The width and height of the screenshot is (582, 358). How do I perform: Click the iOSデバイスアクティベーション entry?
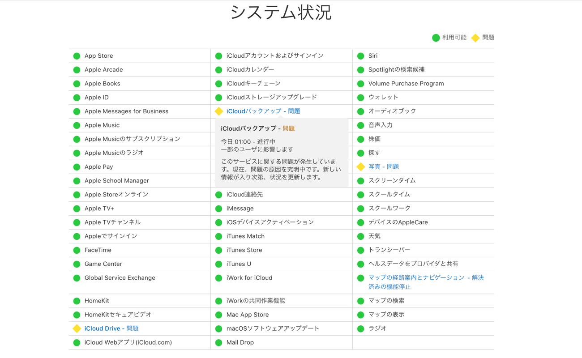(270, 222)
